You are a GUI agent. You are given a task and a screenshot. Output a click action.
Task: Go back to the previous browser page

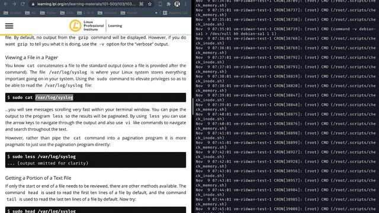click(5, 4)
